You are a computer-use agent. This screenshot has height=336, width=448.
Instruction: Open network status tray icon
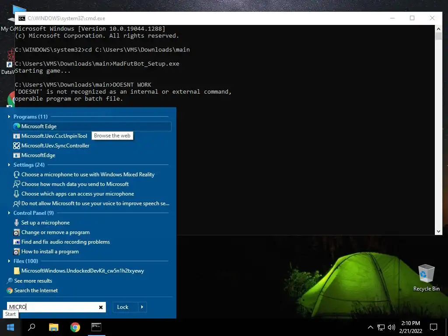point(381,327)
